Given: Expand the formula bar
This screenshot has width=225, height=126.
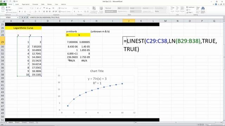Looking at the screenshot, I should point(224,17).
